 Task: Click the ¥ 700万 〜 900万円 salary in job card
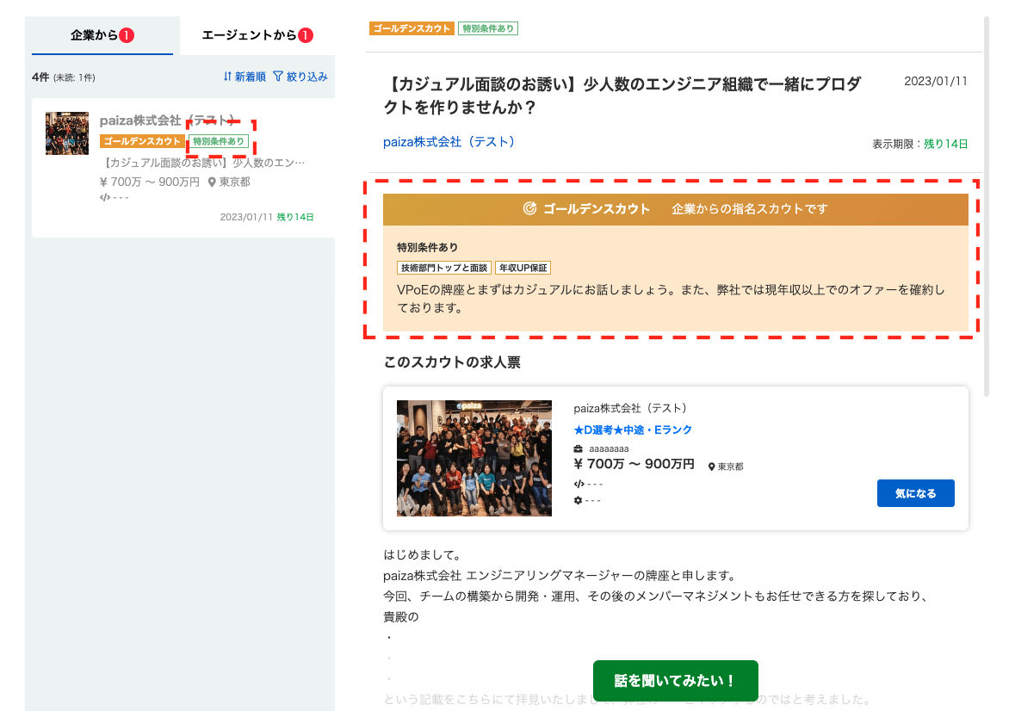634,465
